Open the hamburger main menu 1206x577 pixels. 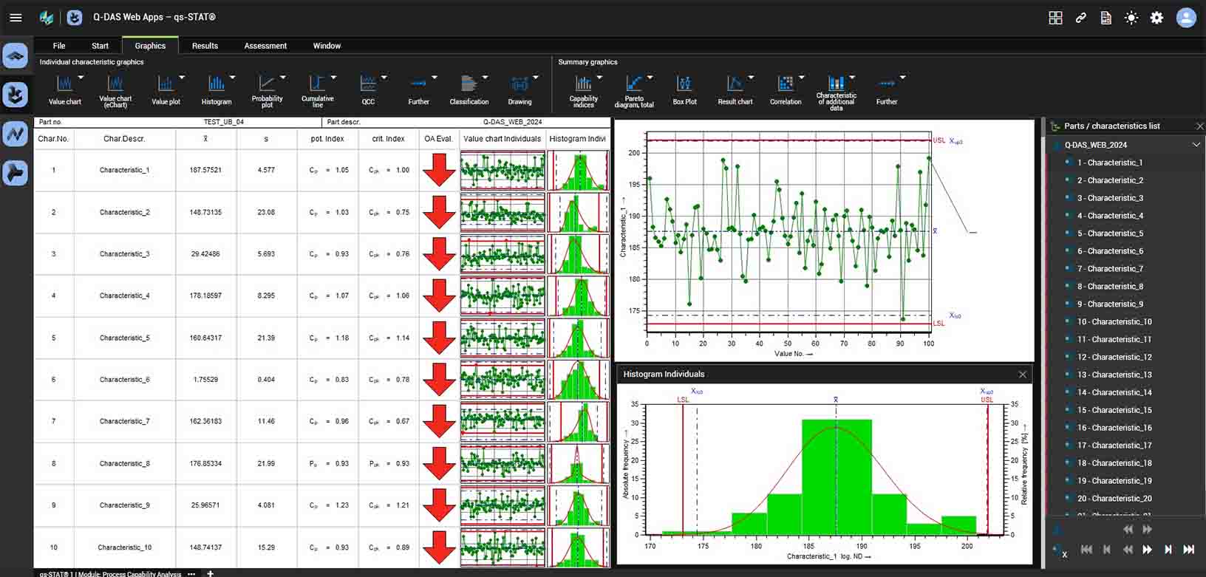[16, 18]
